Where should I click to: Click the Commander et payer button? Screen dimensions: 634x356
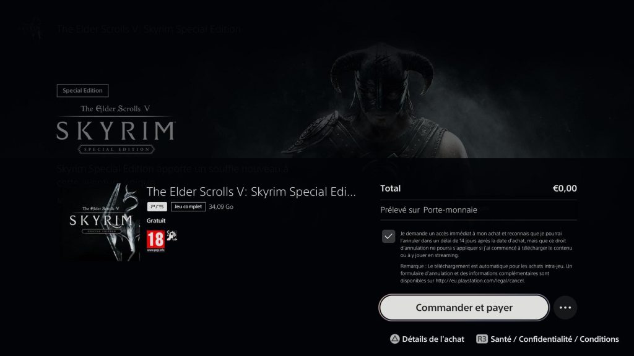tap(464, 308)
